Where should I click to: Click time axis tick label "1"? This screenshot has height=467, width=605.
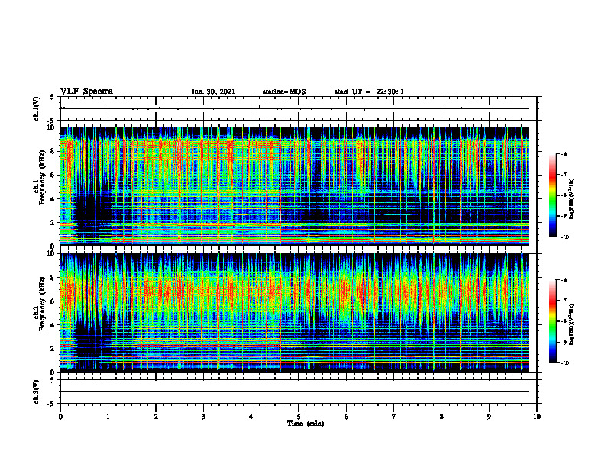click(108, 417)
